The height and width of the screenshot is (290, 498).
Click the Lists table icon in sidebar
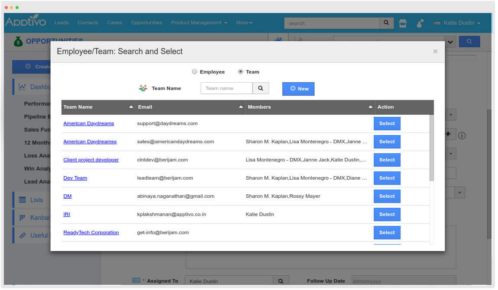pos(23,200)
